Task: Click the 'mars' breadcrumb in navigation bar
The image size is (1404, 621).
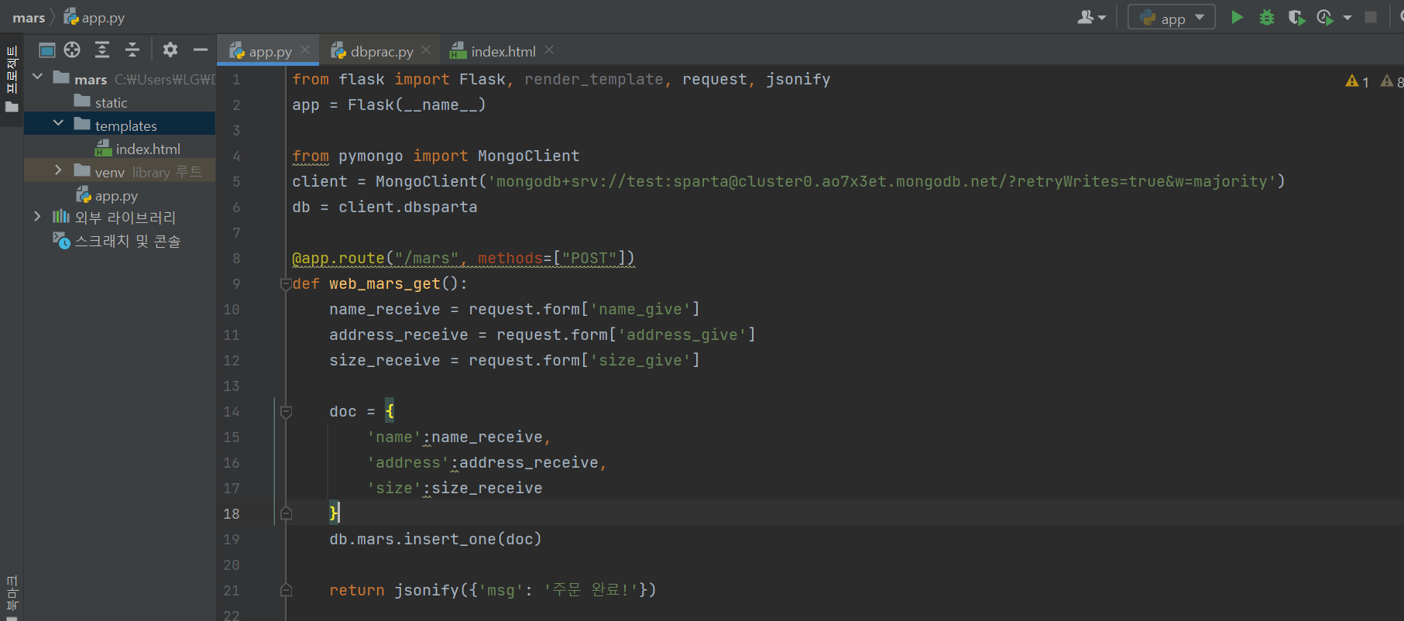Action: pos(29,18)
